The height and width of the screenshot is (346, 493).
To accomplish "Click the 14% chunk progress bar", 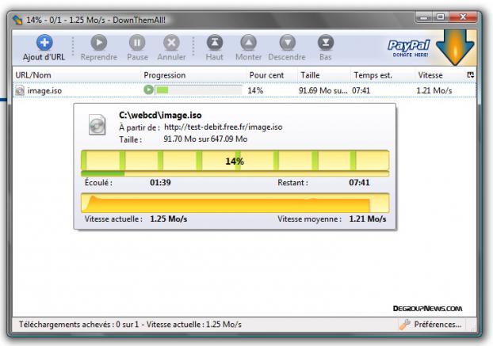I will (x=235, y=161).
